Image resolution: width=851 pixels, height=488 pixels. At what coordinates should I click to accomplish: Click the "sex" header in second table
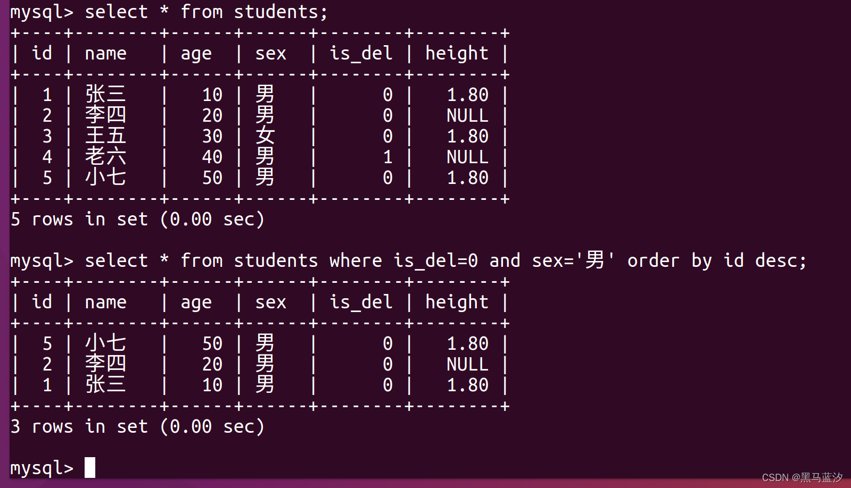pos(270,302)
